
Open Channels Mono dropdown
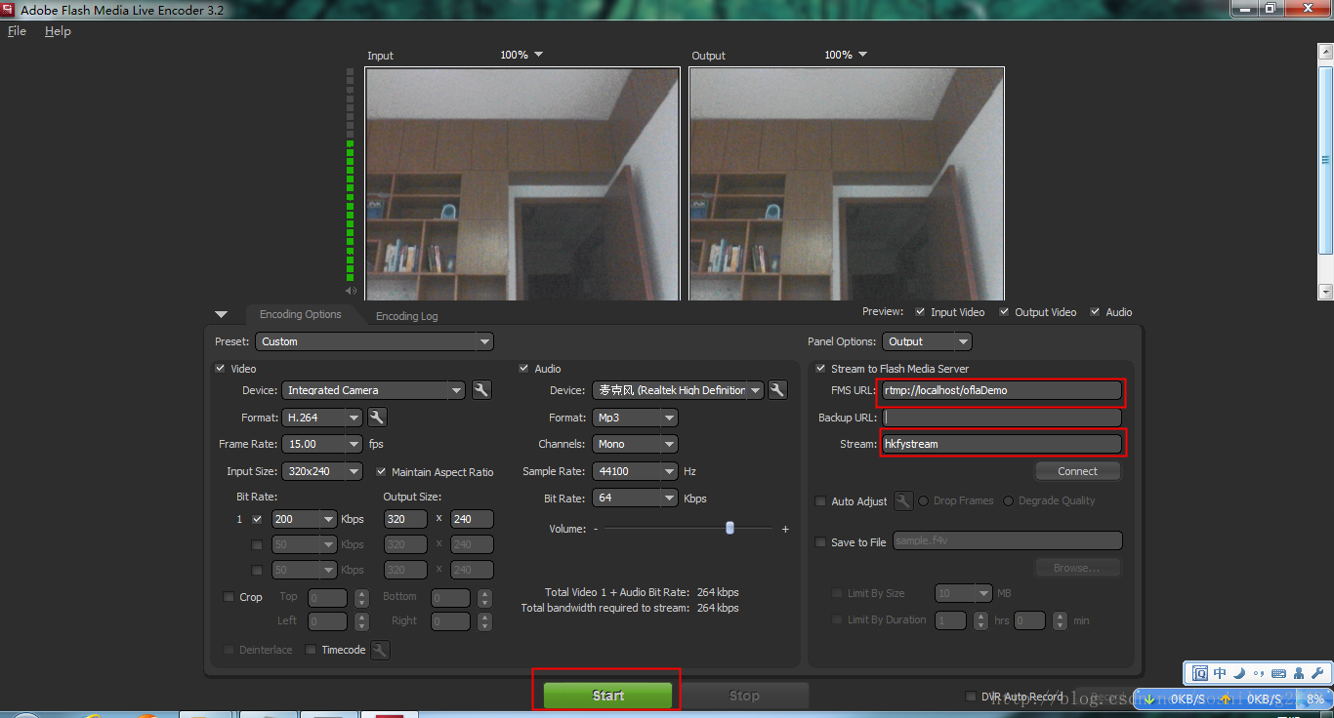(635, 444)
